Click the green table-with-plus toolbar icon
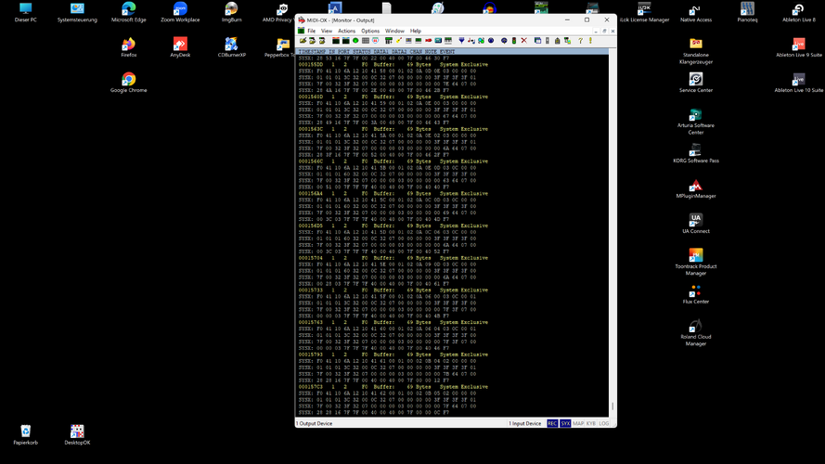Screen dimensions: 825x464 [389, 41]
